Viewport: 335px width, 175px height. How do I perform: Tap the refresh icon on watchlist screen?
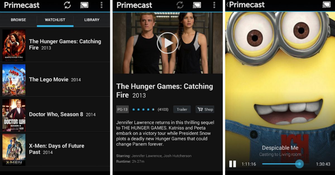point(67,5)
